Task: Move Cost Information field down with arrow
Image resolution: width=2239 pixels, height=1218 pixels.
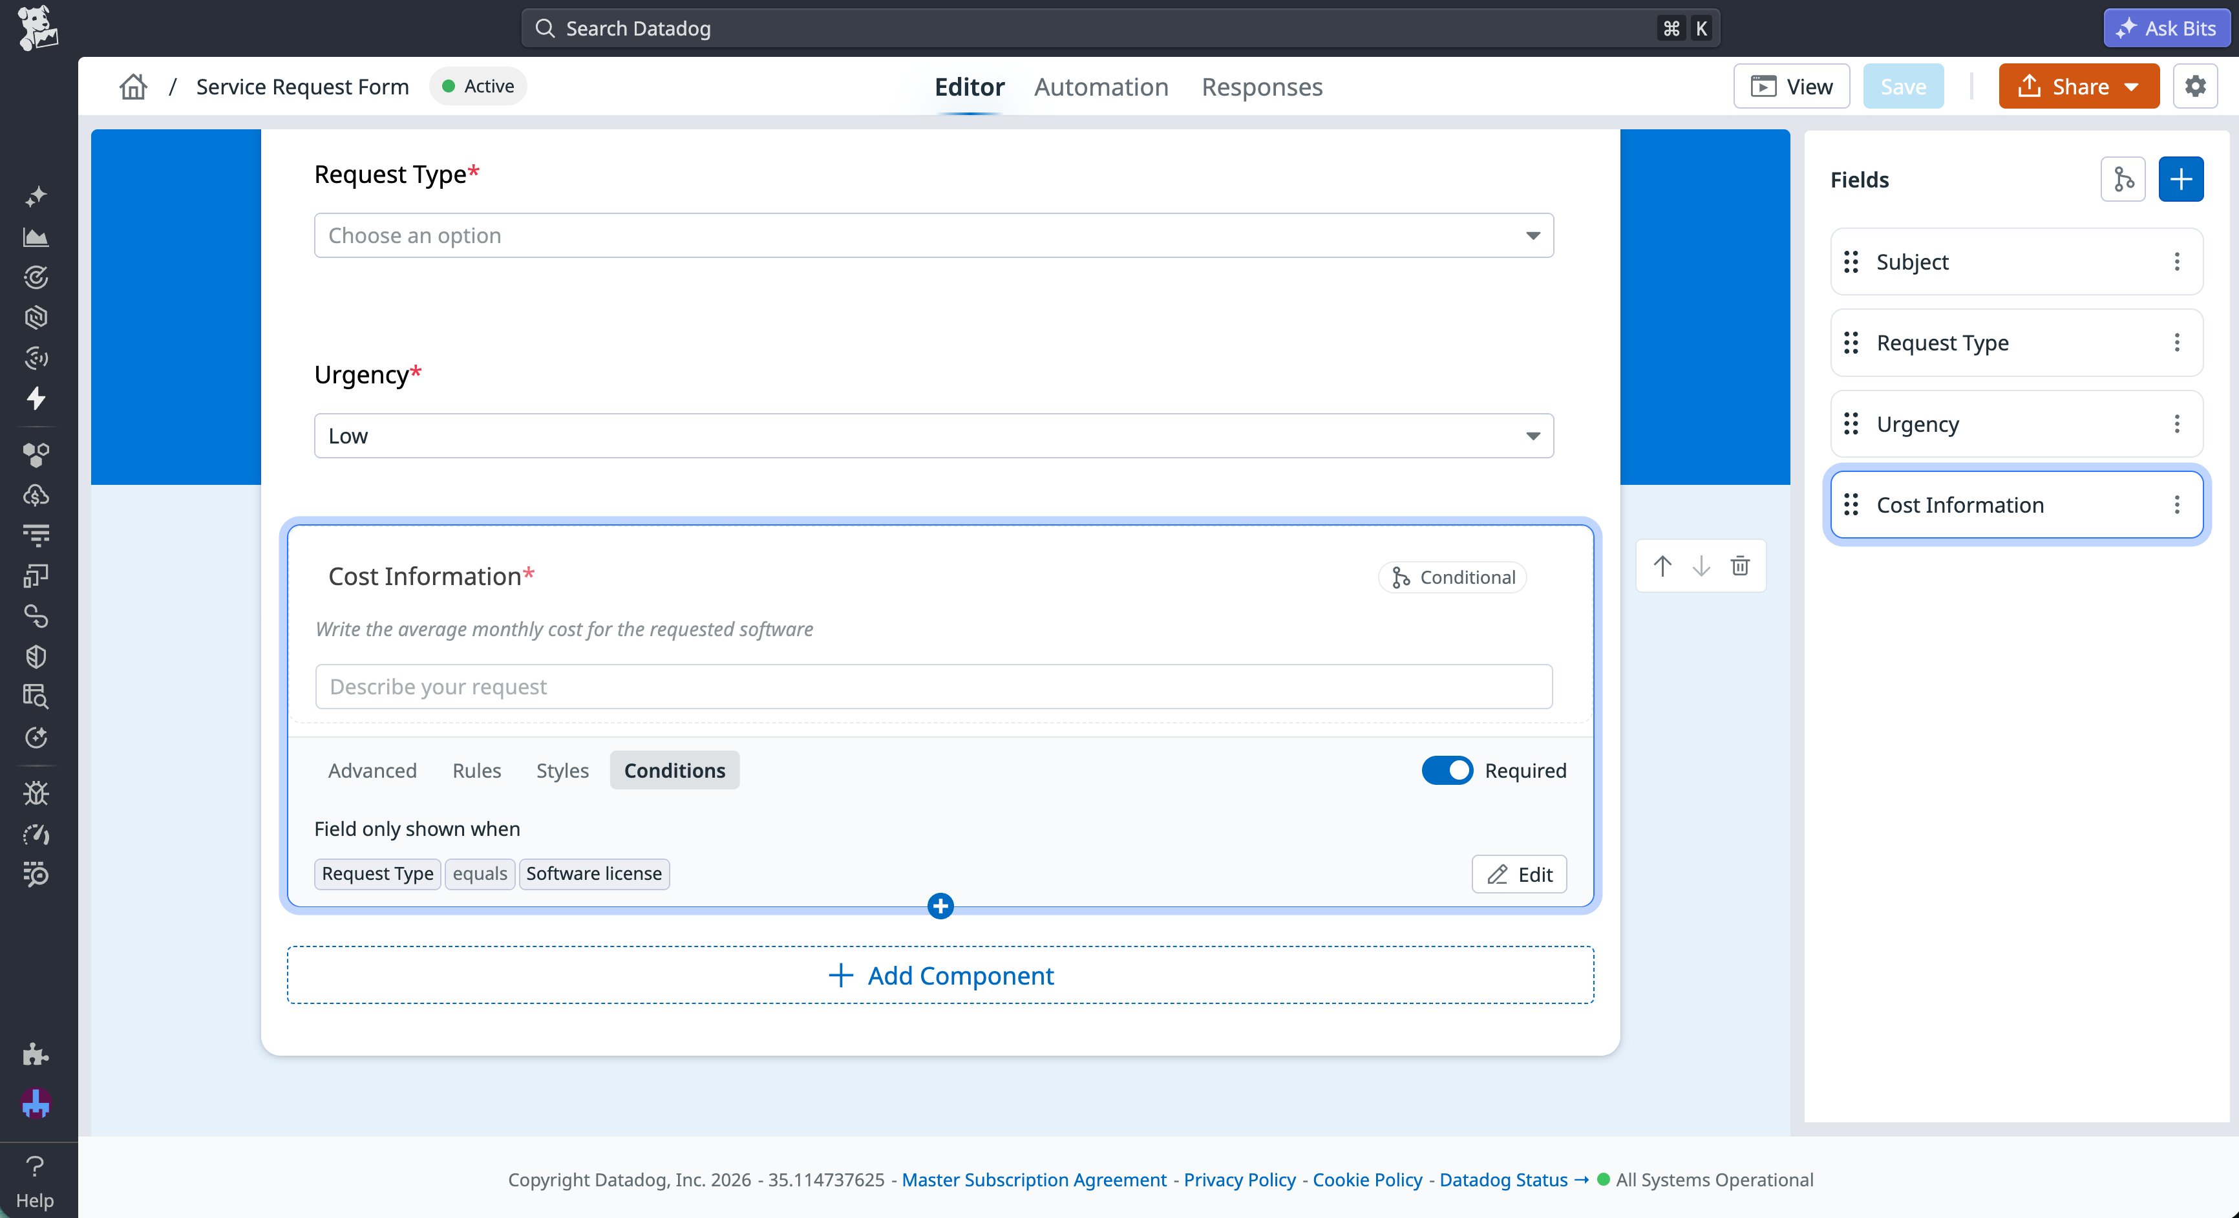Action: (1701, 566)
